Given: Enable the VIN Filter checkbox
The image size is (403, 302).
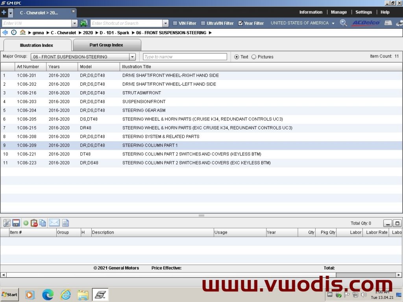Looking at the screenshot, I should pyautogui.click(x=175, y=23).
